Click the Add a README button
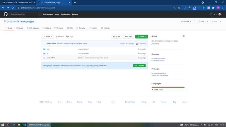Viewport: 226px width, 127px height. (140, 66)
